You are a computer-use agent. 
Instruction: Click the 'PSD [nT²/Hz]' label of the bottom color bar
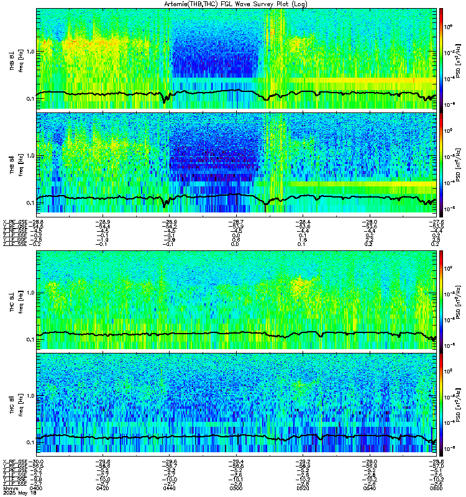(459, 404)
